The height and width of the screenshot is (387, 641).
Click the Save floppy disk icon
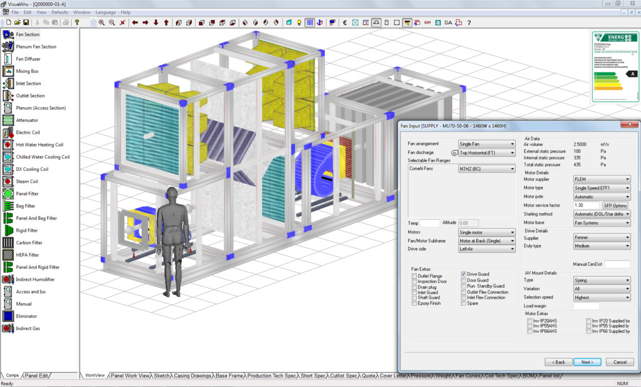coord(26,23)
